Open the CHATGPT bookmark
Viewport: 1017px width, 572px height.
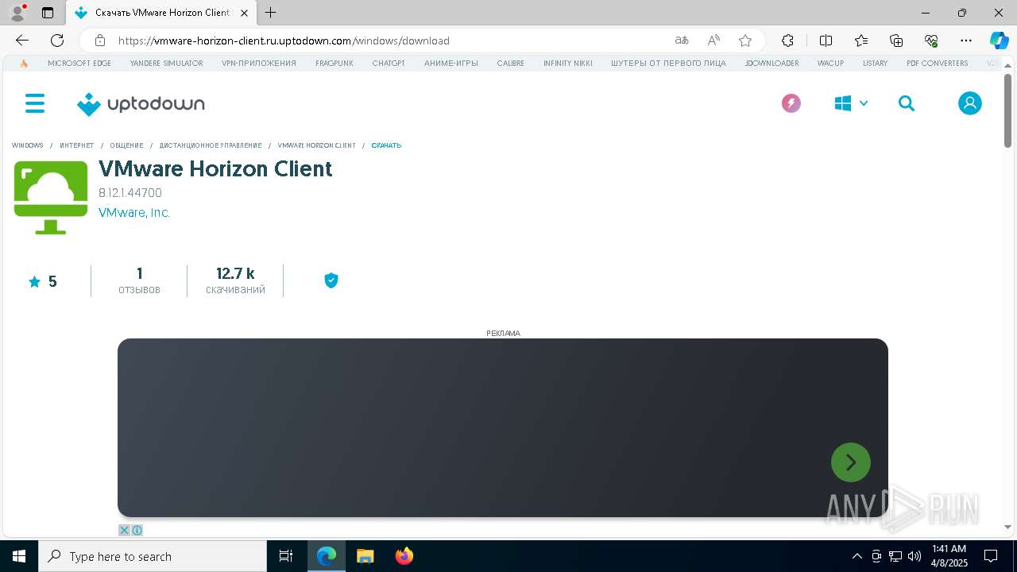coord(389,64)
